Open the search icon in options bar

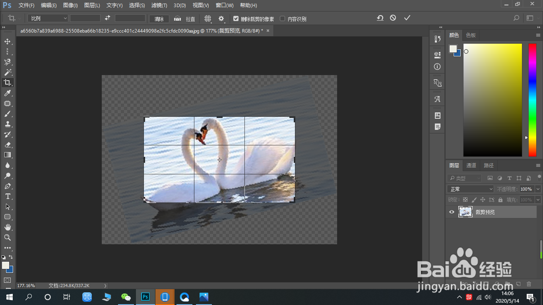tap(516, 18)
